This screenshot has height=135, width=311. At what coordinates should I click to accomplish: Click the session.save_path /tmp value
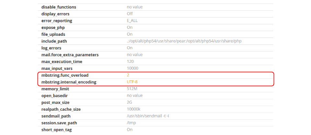pos(131,123)
